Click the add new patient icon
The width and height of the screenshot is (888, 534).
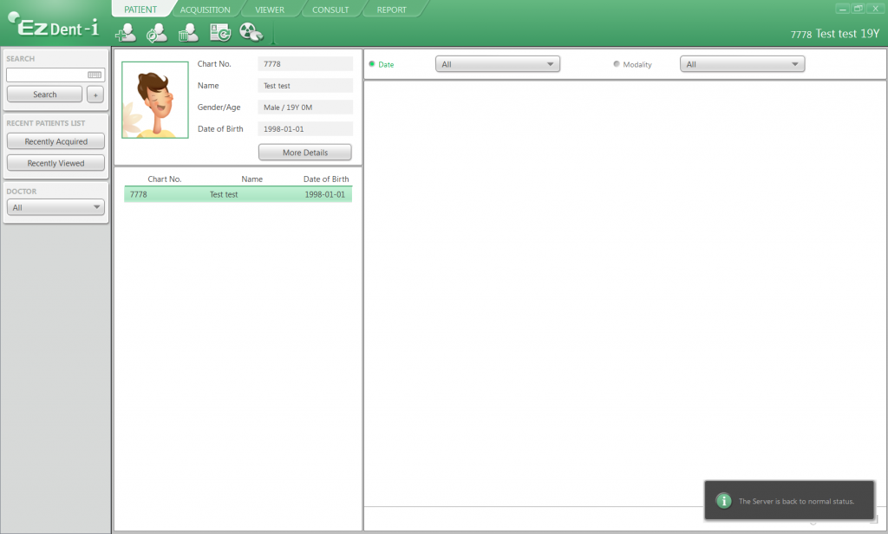click(126, 33)
